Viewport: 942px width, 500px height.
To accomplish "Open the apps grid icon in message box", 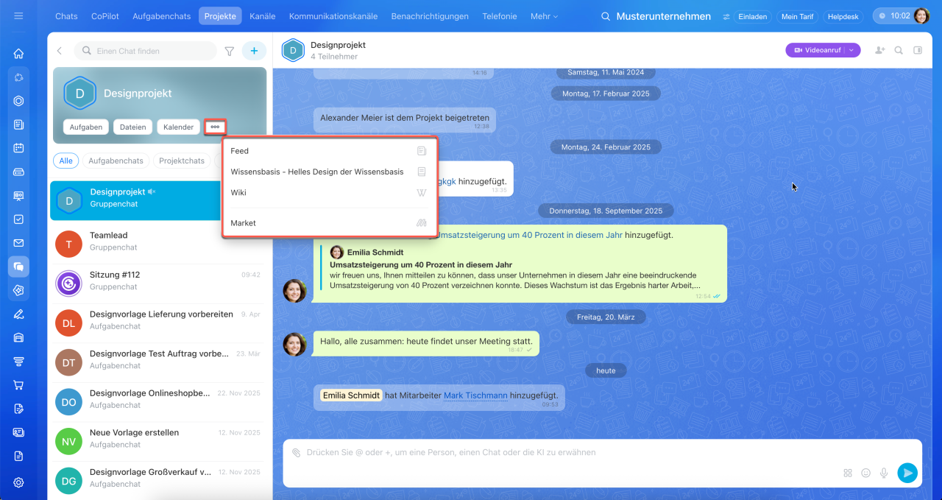I will (847, 473).
